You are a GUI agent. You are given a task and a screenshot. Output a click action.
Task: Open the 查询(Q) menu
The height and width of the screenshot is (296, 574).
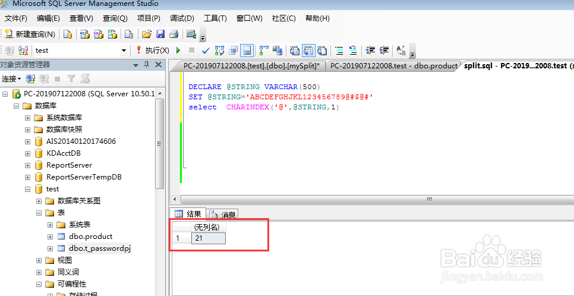[x=115, y=18]
